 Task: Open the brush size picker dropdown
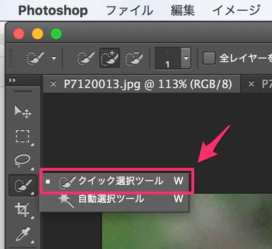point(186,58)
